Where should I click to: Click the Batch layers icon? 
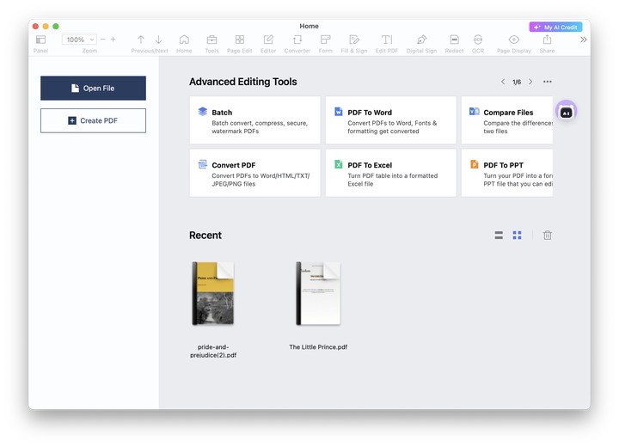click(203, 112)
